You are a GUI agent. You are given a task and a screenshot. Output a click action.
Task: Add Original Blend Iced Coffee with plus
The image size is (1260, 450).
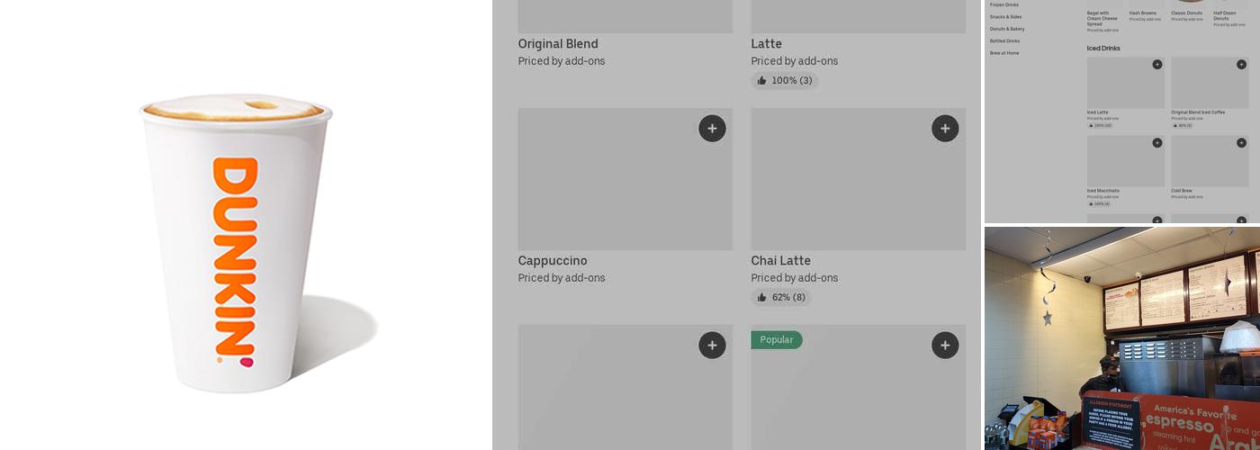pos(1241,64)
